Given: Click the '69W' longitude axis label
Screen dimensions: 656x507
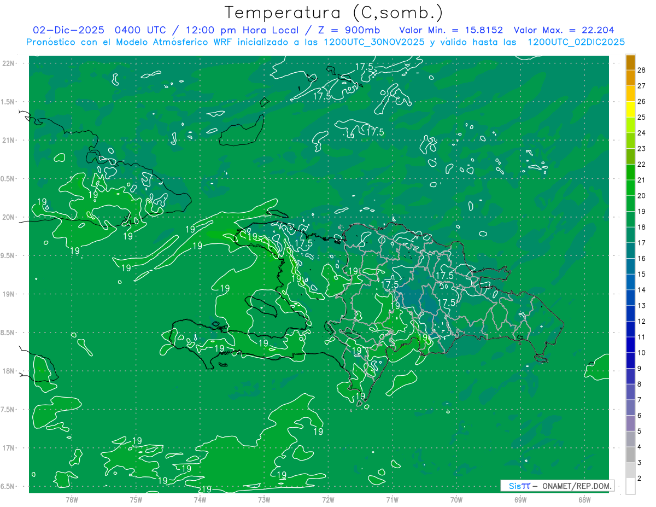Looking at the screenshot, I should point(520,499).
